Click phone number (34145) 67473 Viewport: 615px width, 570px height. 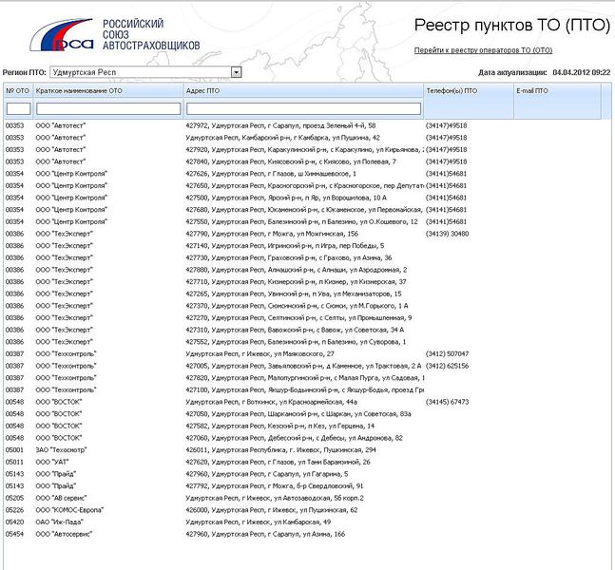coord(447,402)
